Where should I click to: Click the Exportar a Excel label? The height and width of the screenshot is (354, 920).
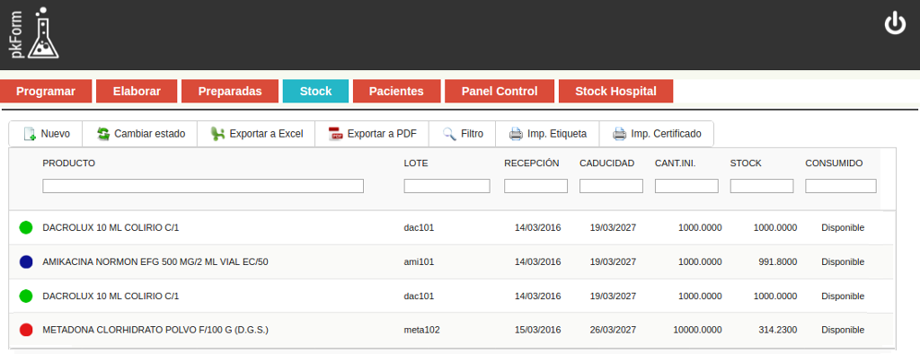click(266, 134)
